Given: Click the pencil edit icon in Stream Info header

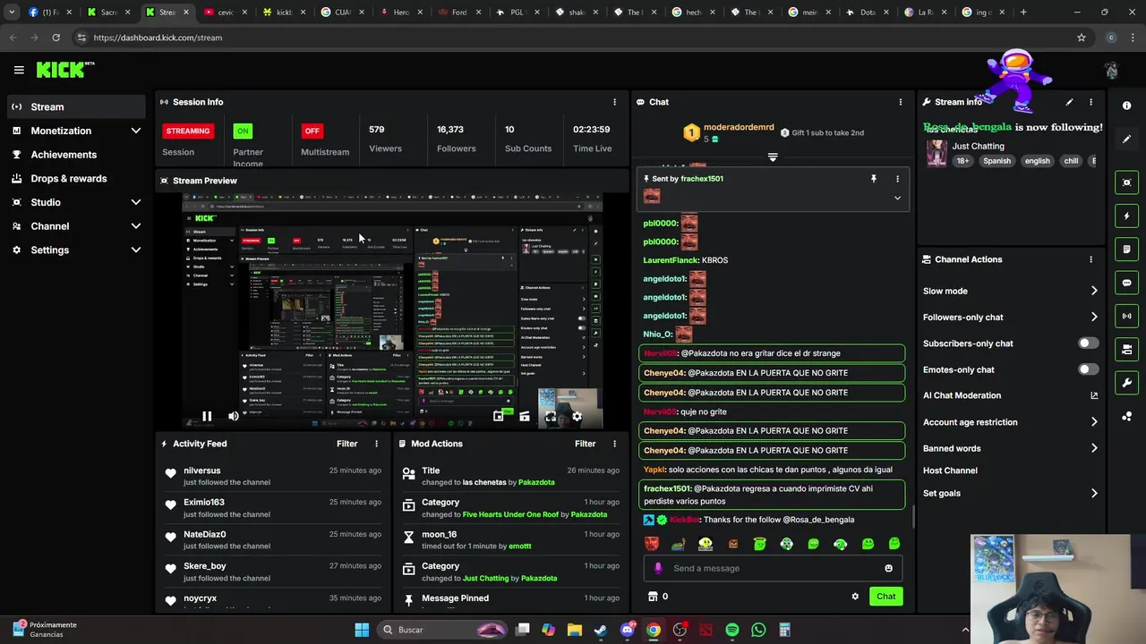Looking at the screenshot, I should click(x=1069, y=102).
